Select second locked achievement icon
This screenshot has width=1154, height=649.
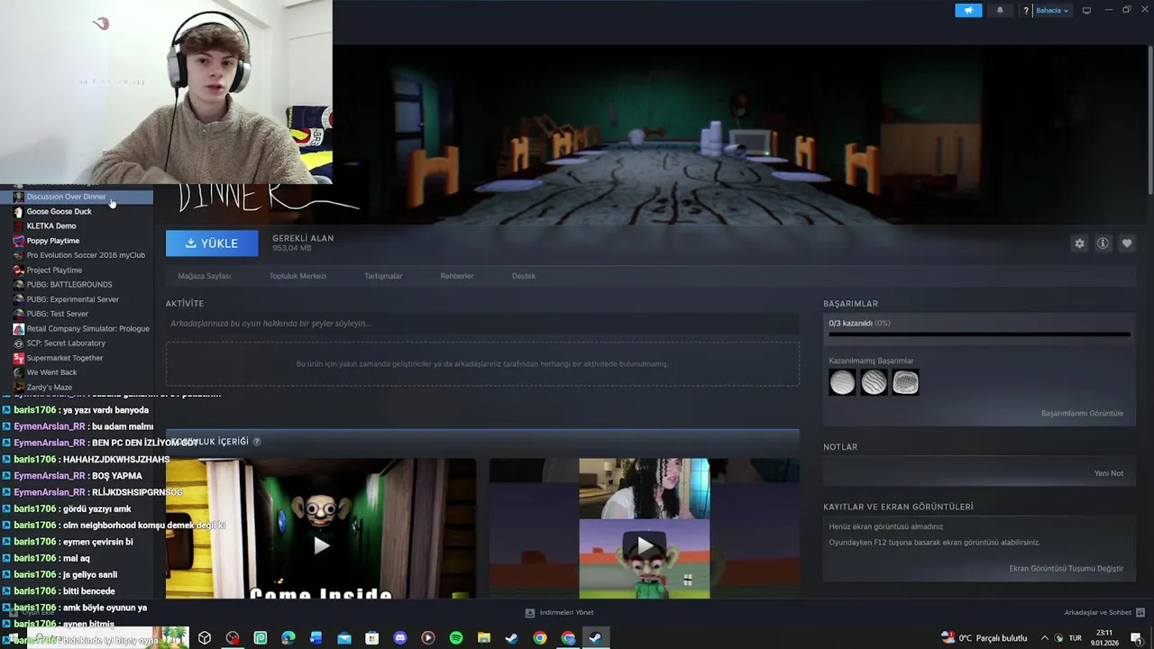874,383
